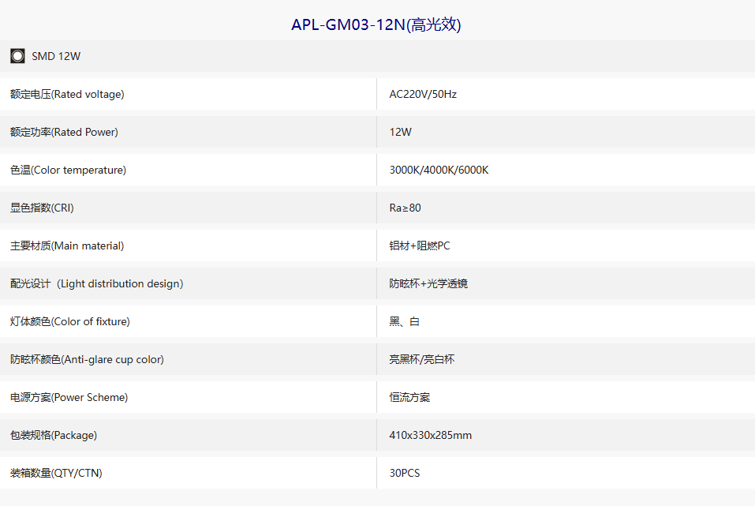Select the 装箱数量(QTY/CTN) label
This screenshot has width=755, height=506.
(x=56, y=473)
